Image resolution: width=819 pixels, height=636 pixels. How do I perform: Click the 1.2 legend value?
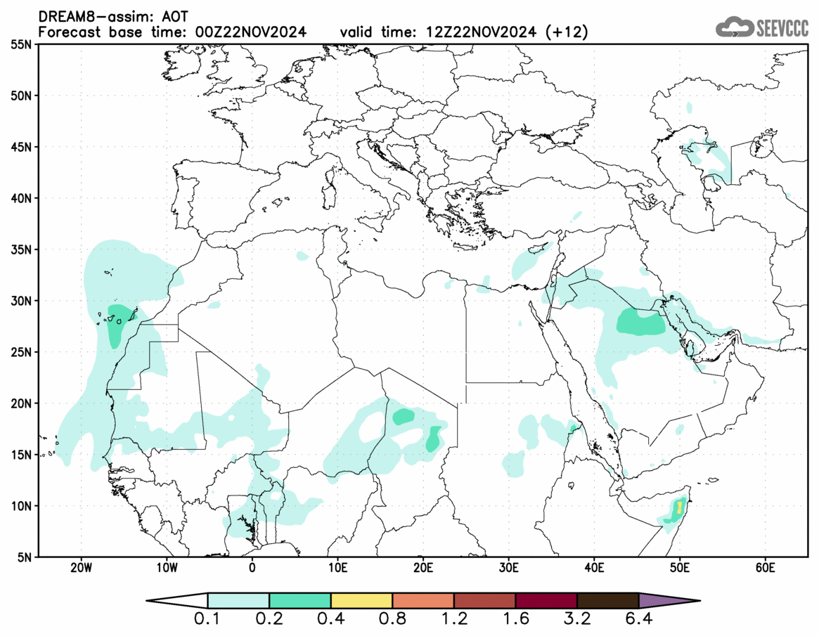(x=454, y=620)
